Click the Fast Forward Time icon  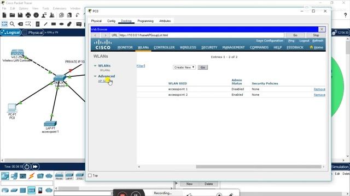(35, 167)
